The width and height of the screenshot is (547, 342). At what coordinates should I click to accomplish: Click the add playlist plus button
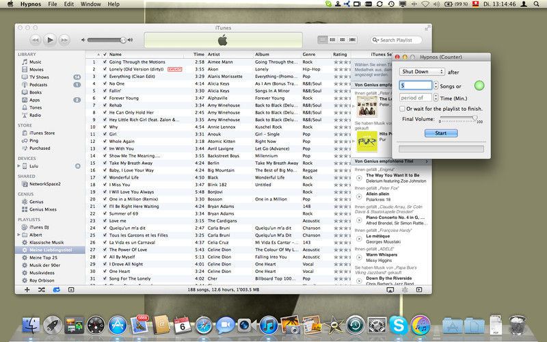[x=27, y=289]
